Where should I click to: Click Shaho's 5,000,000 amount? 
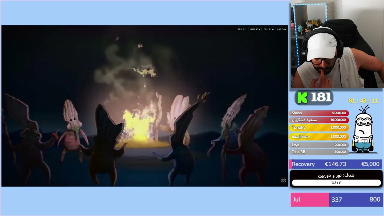click(x=339, y=113)
